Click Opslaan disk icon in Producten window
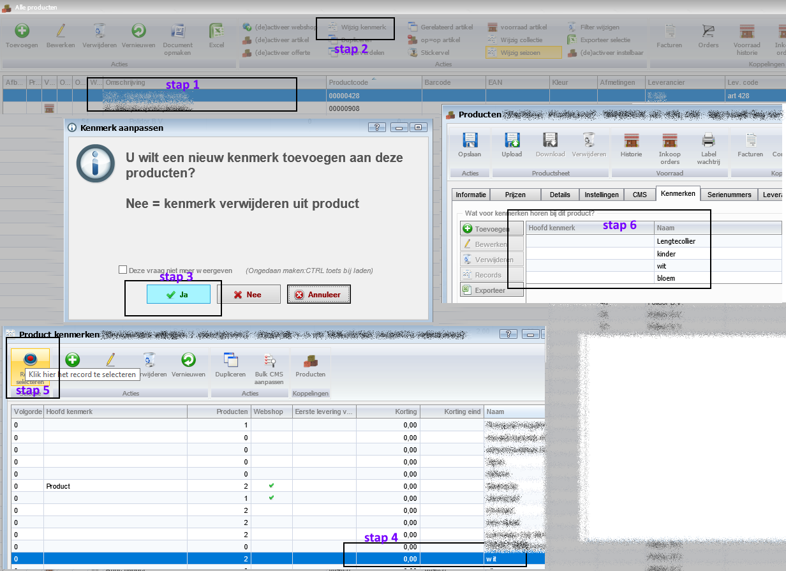The width and height of the screenshot is (786, 571). click(x=470, y=141)
